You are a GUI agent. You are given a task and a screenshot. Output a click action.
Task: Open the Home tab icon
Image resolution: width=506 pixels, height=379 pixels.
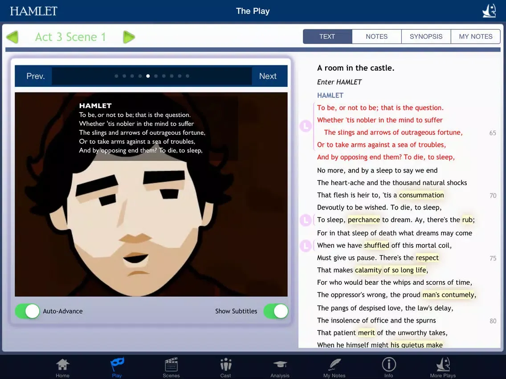[63, 368]
